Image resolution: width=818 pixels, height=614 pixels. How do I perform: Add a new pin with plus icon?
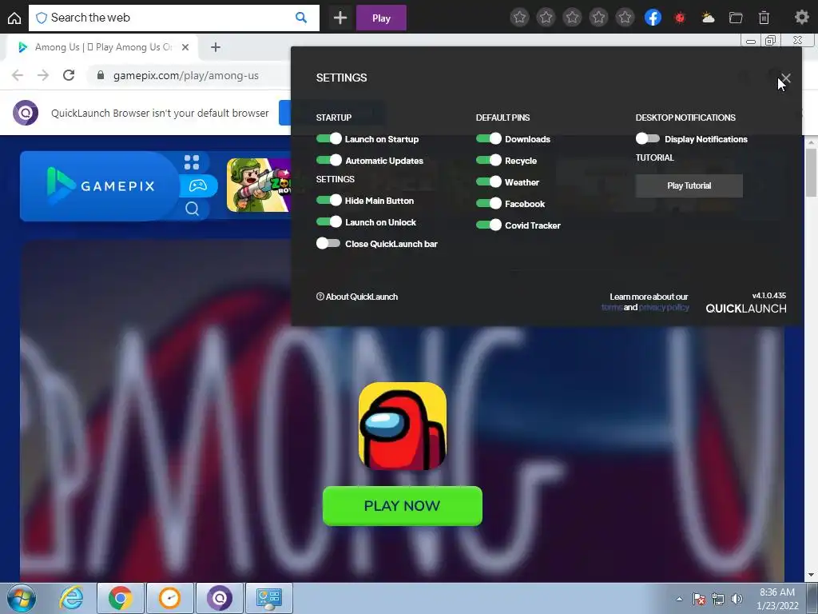(340, 18)
